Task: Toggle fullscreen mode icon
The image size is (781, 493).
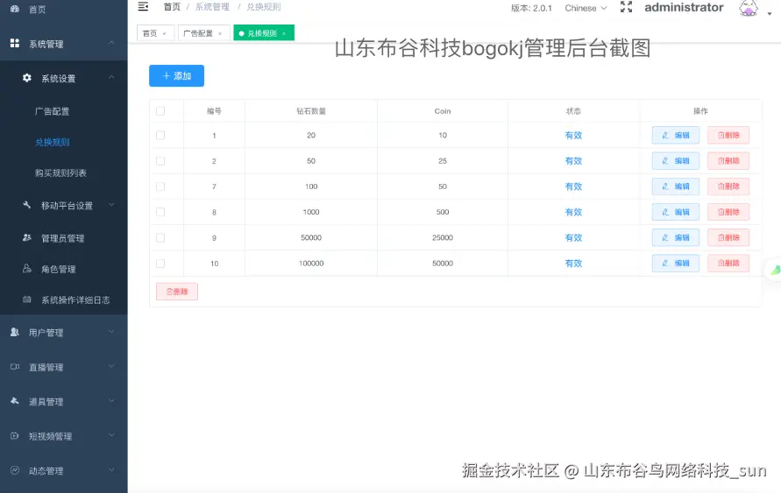Action: [626, 7]
